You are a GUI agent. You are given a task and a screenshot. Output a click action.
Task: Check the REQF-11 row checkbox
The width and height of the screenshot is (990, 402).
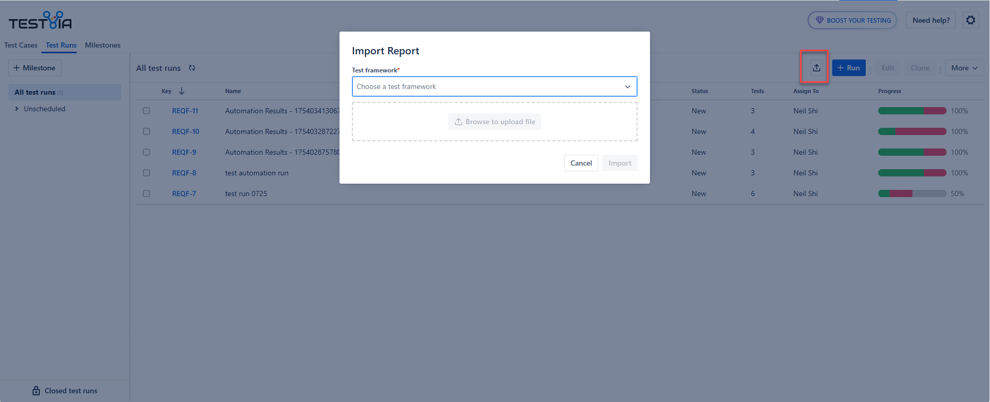(146, 111)
